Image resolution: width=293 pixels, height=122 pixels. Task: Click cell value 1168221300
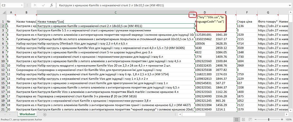coord(205,74)
